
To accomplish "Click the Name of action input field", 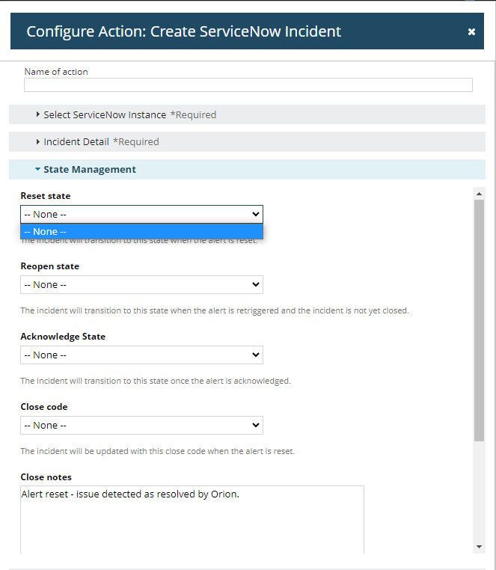I will pos(248,85).
